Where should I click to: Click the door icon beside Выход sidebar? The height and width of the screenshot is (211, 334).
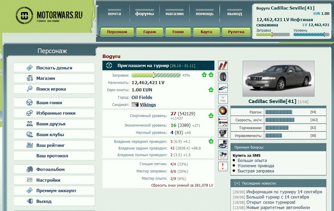click(29, 201)
